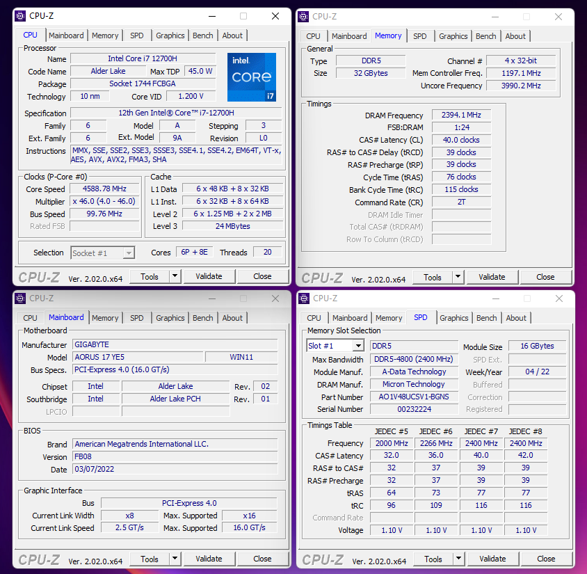Click CAS# Latency (CL) value 40.0 clocks
Viewport: 587px width, 574px height.
[461, 140]
